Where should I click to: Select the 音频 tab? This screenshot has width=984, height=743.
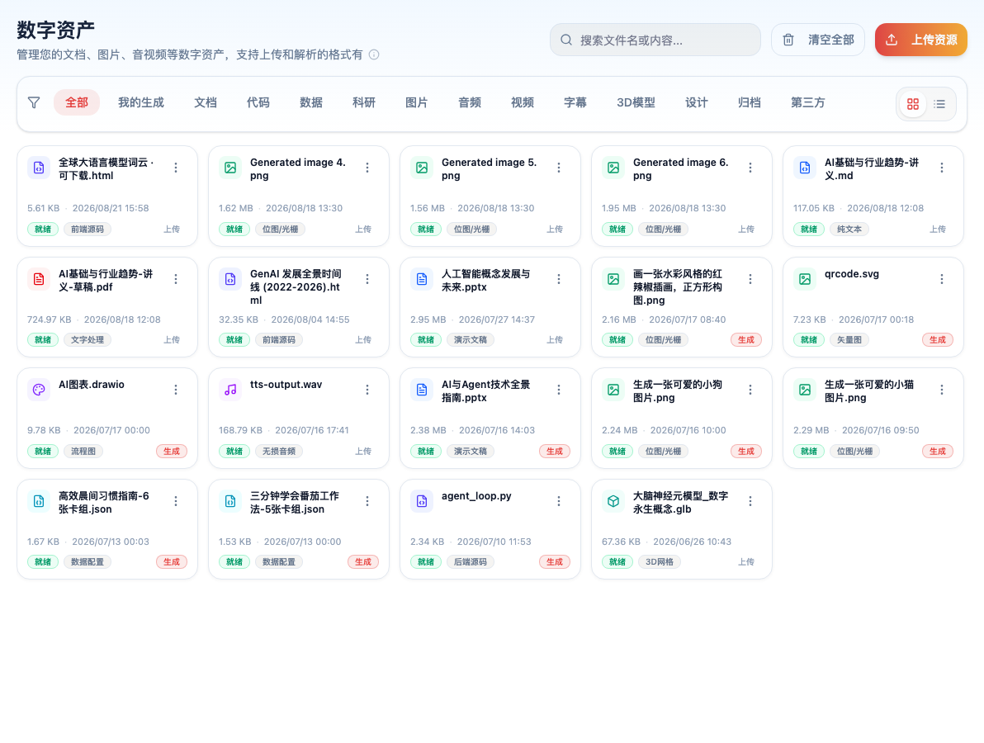[x=469, y=102]
